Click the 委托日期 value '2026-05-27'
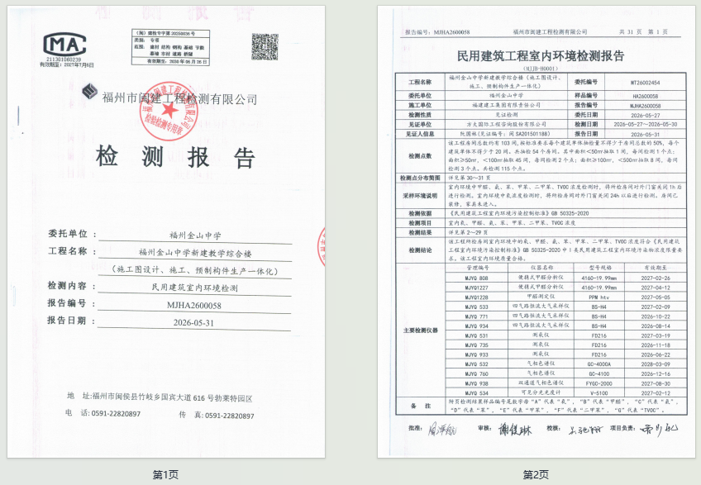 645,116
